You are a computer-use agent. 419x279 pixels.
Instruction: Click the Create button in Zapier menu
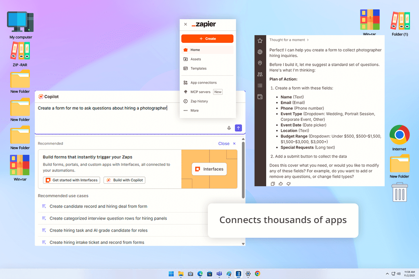[207, 39]
